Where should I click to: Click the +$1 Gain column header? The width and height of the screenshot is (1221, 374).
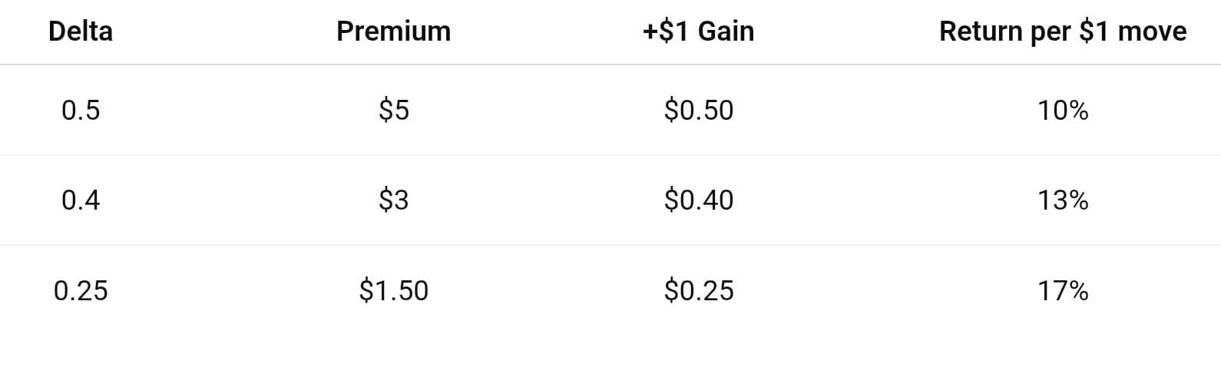[698, 31]
